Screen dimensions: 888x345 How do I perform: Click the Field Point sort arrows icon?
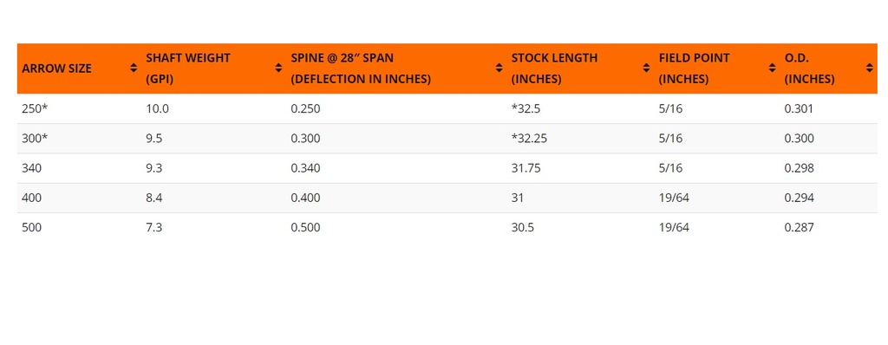[x=772, y=68]
